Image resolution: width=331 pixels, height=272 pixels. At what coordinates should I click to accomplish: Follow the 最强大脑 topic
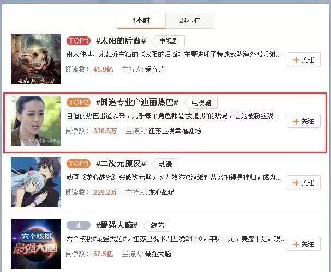click(x=304, y=244)
